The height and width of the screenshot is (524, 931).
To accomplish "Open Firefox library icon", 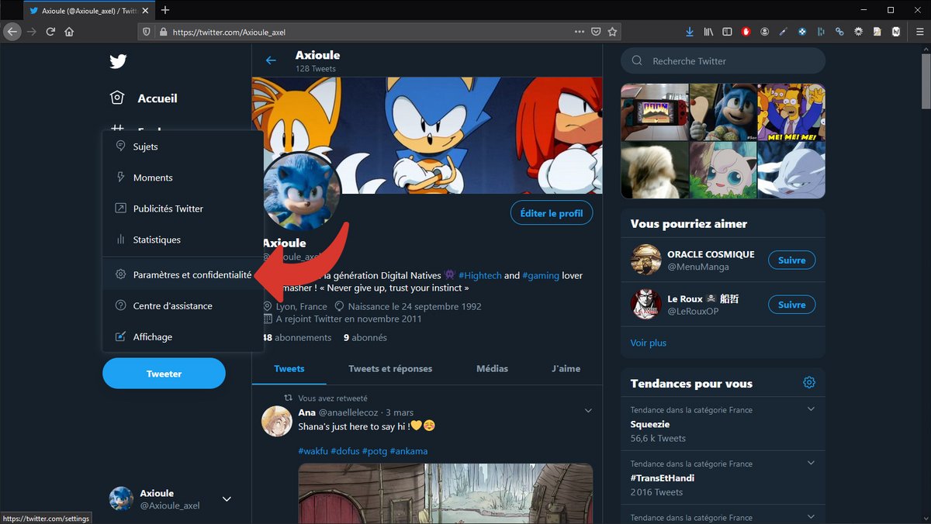I will 708,32.
